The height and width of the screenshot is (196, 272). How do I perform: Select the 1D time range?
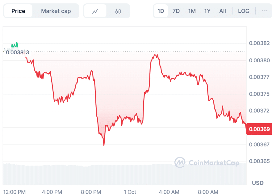(x=161, y=11)
